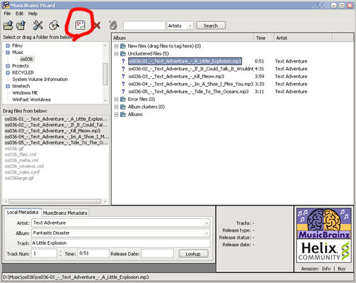Click question mark icon beside Tide_To_The_Oceans.mp3
Screen dimensions: 356x283
pyautogui.click(x=123, y=92)
